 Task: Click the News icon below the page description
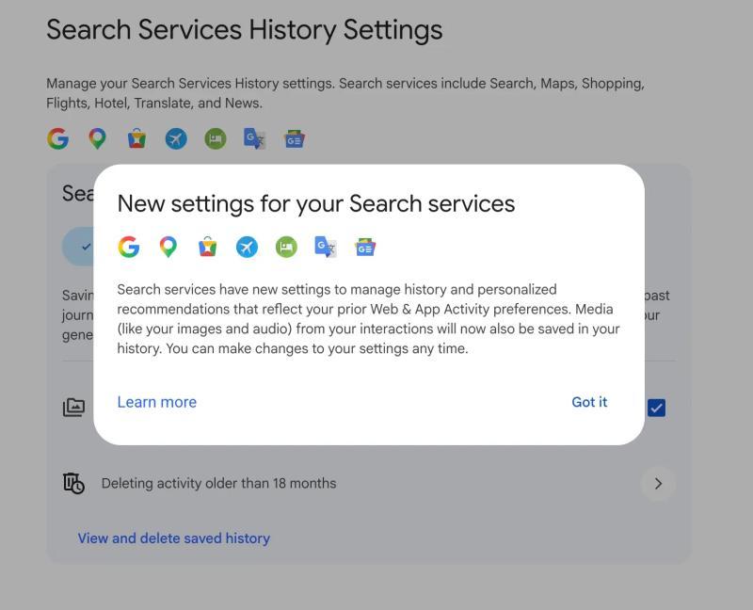pyautogui.click(x=294, y=138)
